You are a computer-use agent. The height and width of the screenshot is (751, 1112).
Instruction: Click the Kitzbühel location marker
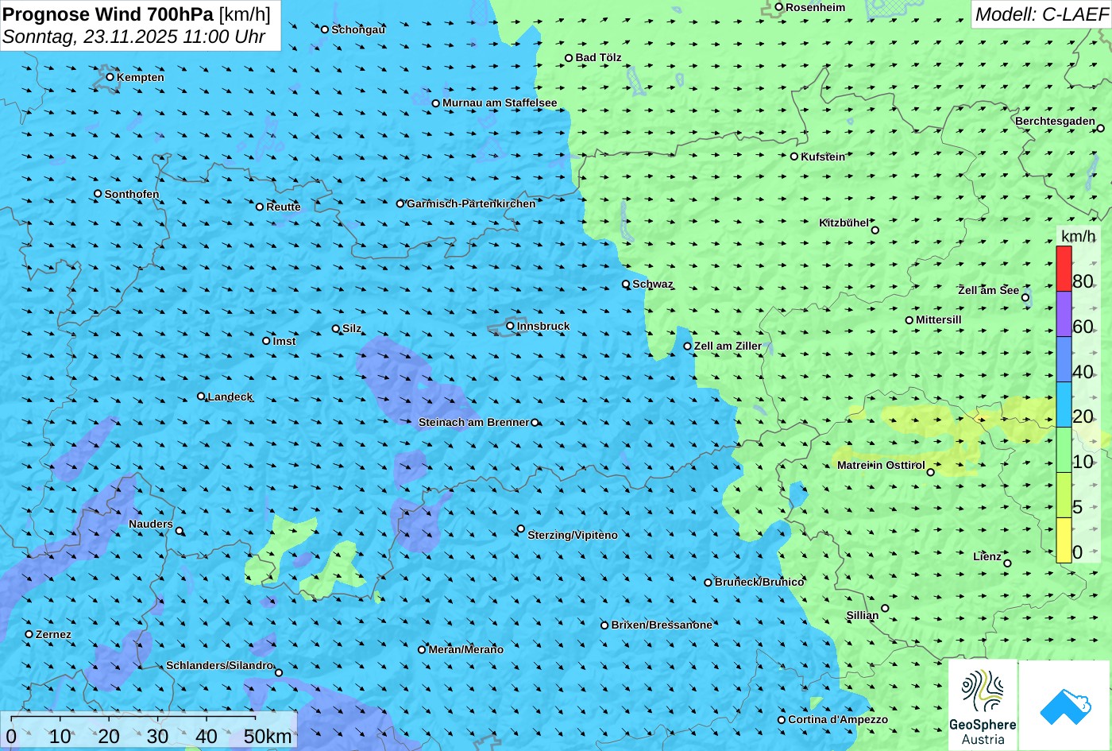[x=875, y=230]
